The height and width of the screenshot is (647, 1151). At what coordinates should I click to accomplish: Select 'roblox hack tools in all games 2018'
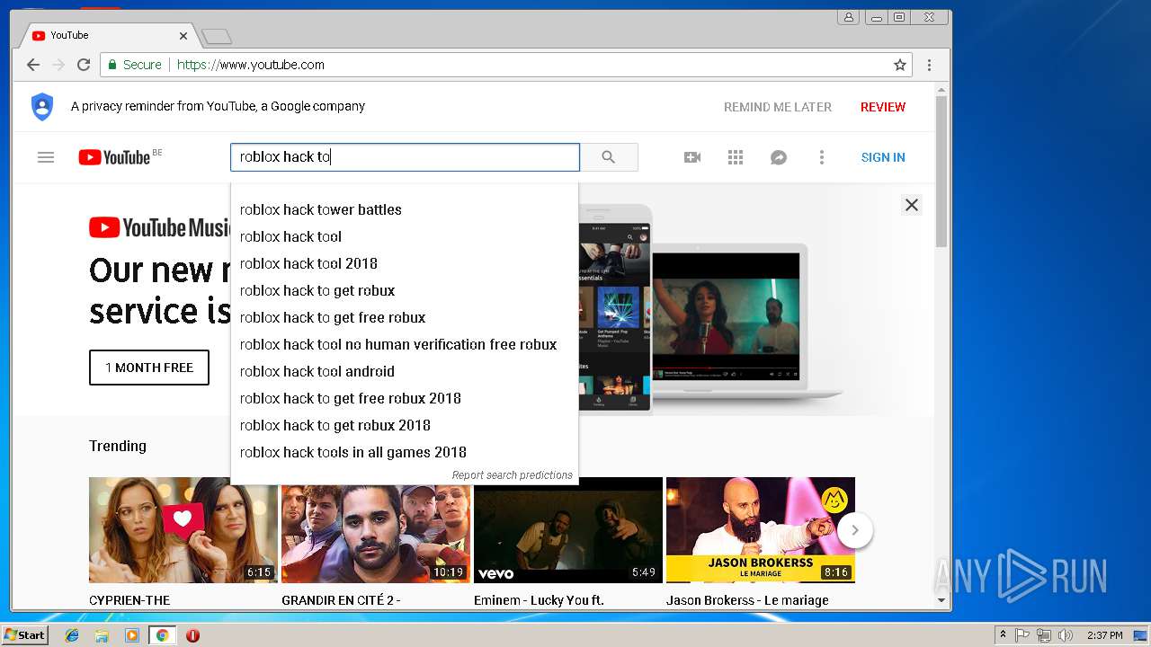coord(405,452)
